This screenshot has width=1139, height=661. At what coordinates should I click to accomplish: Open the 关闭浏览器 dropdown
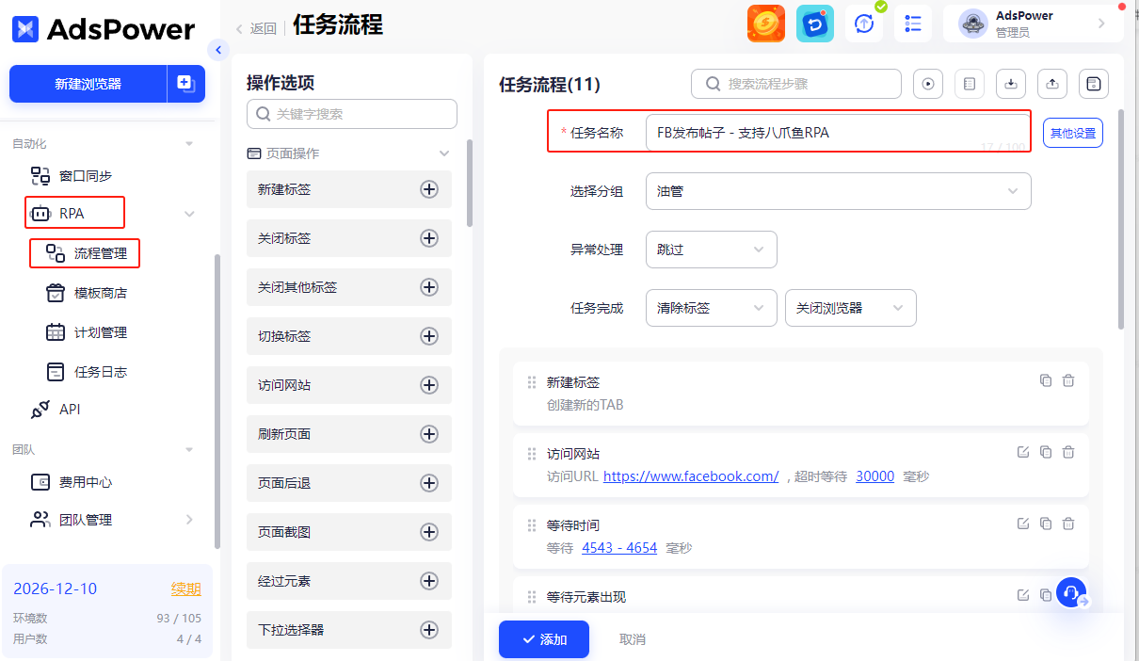851,308
